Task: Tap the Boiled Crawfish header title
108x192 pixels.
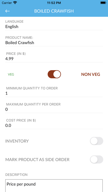Action: point(54,11)
